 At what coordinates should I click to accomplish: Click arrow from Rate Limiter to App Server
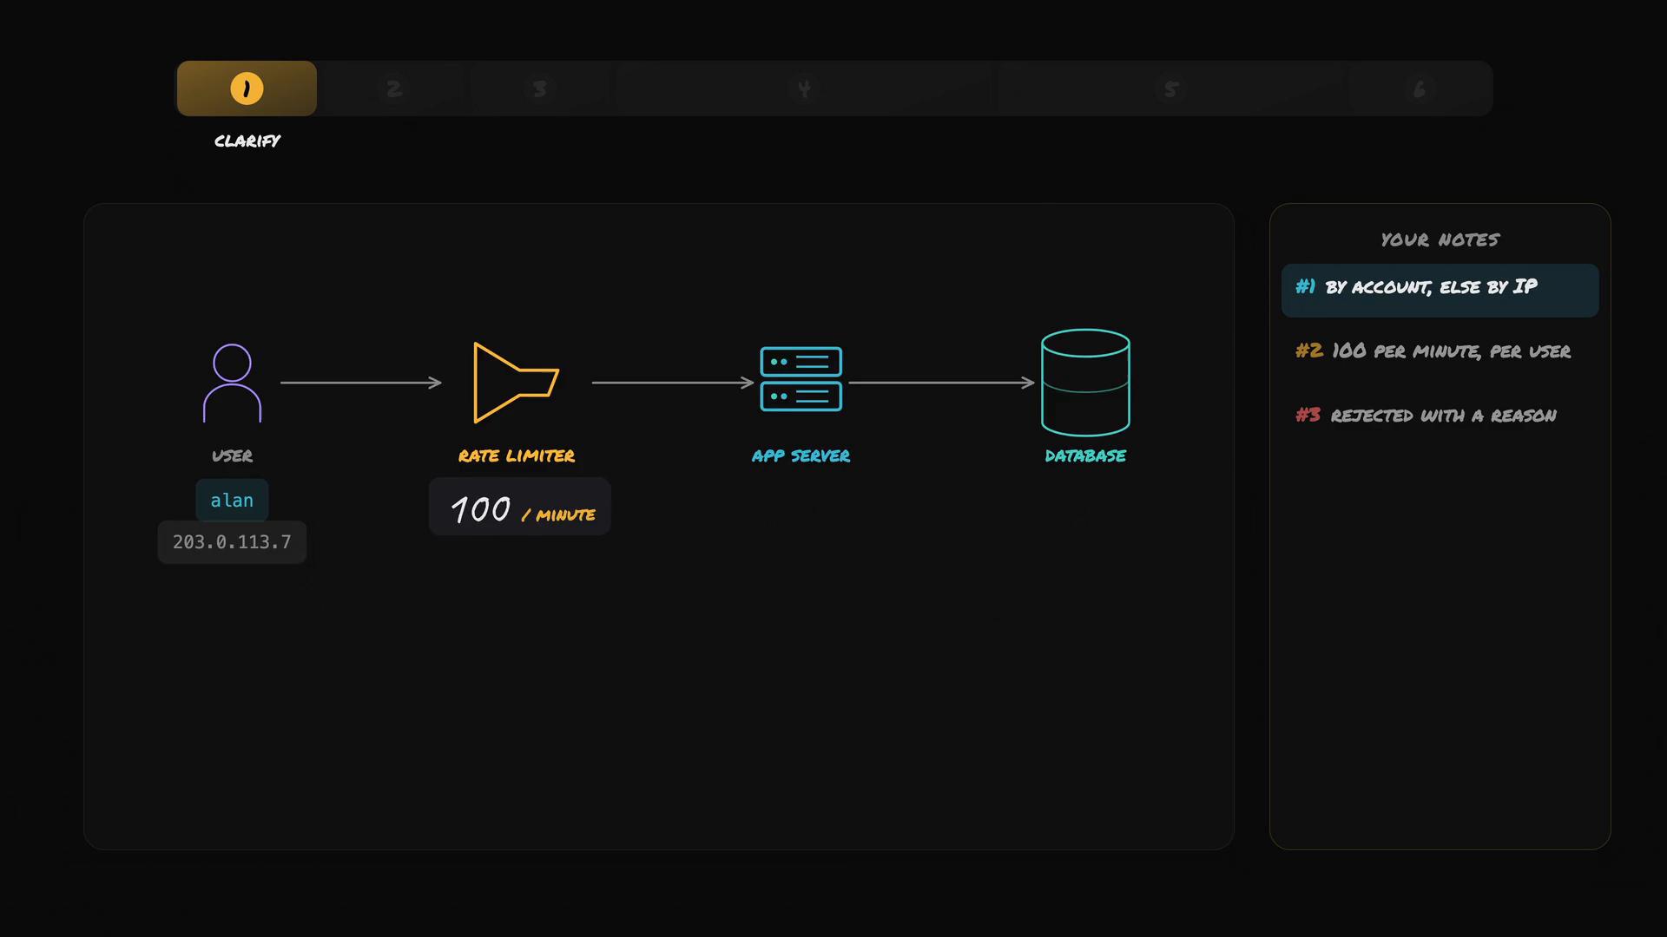click(673, 383)
